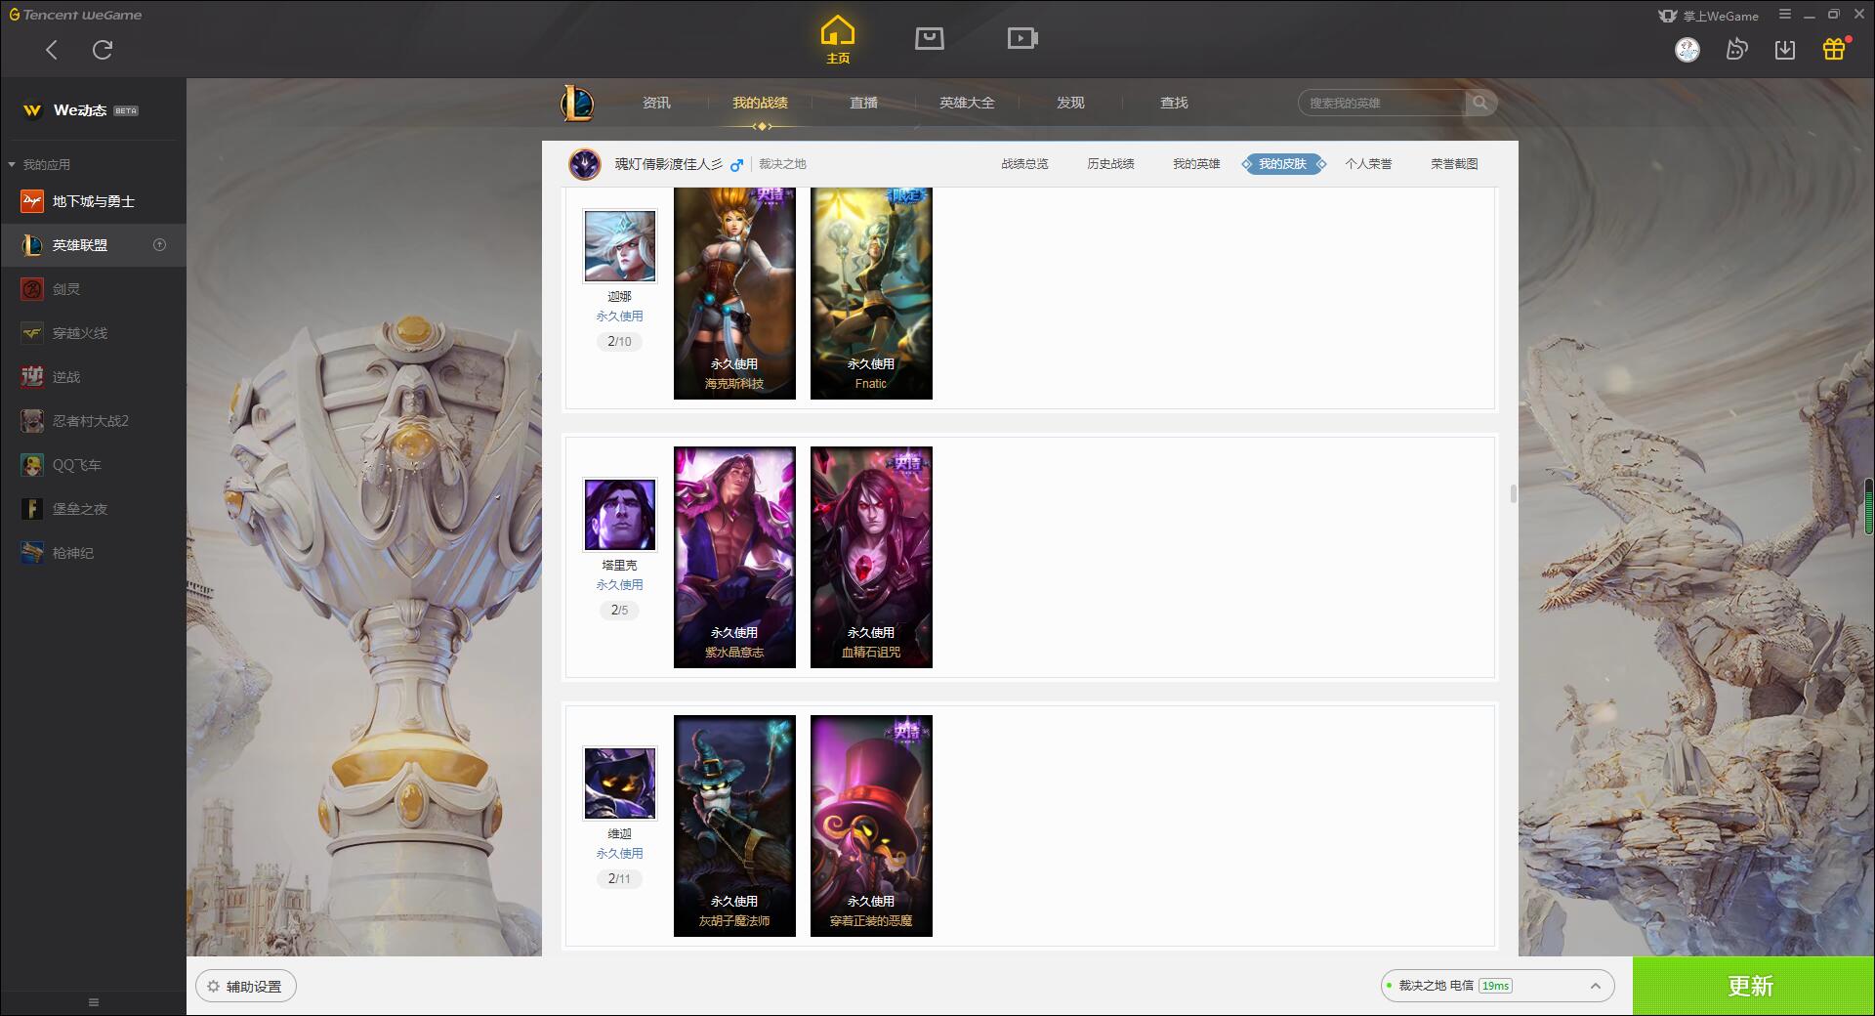Open the download manager icon

[x=1785, y=50]
